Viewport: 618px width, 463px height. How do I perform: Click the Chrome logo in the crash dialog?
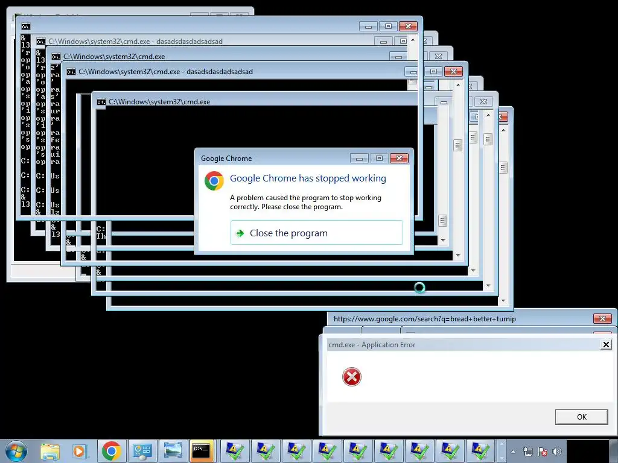tap(214, 181)
